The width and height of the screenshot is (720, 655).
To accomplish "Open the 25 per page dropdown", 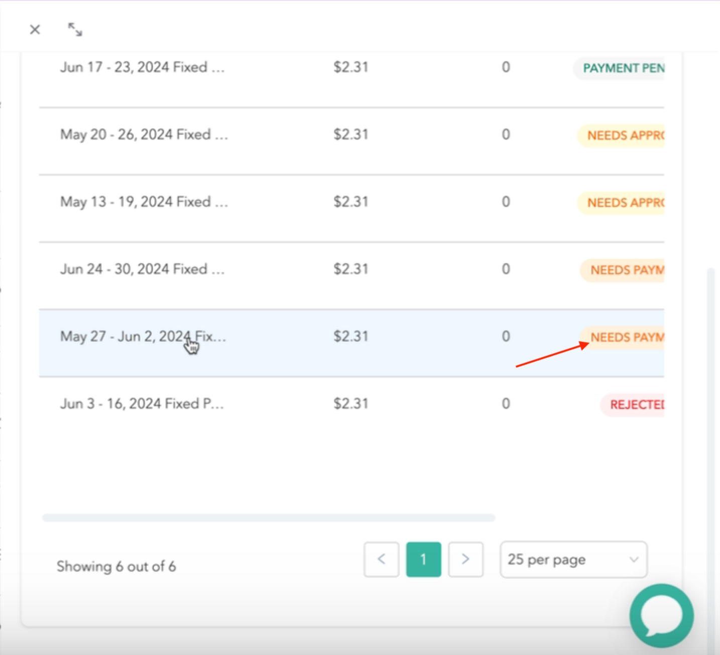I will (x=573, y=559).
